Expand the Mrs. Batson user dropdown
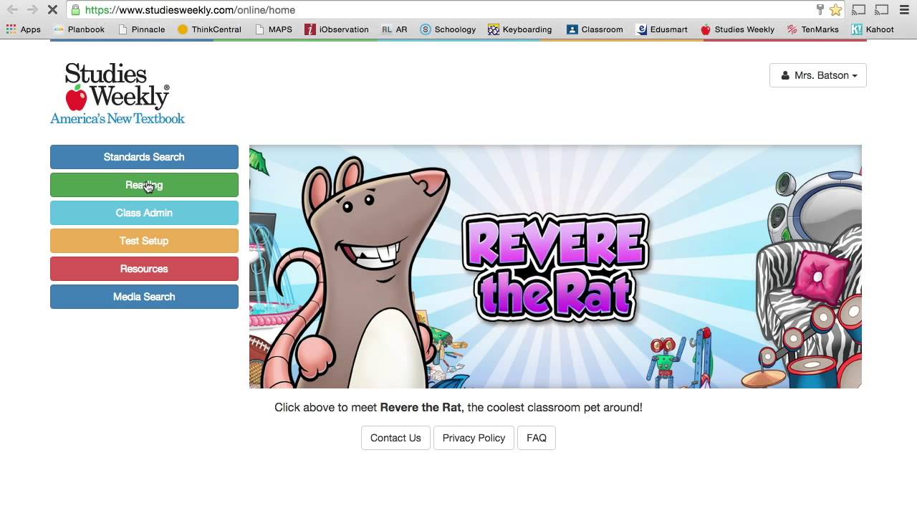 (818, 75)
